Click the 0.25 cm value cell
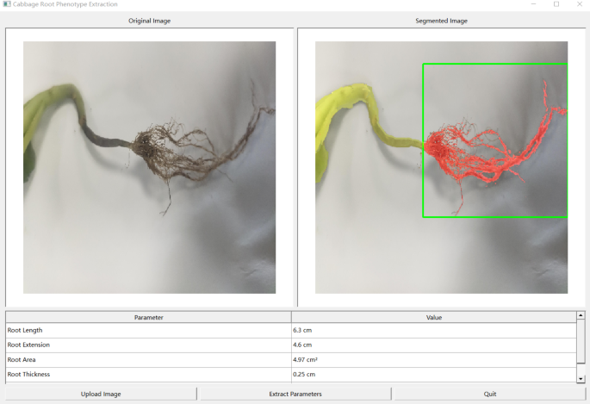Viewport: 590px width, 404px height. click(x=434, y=375)
